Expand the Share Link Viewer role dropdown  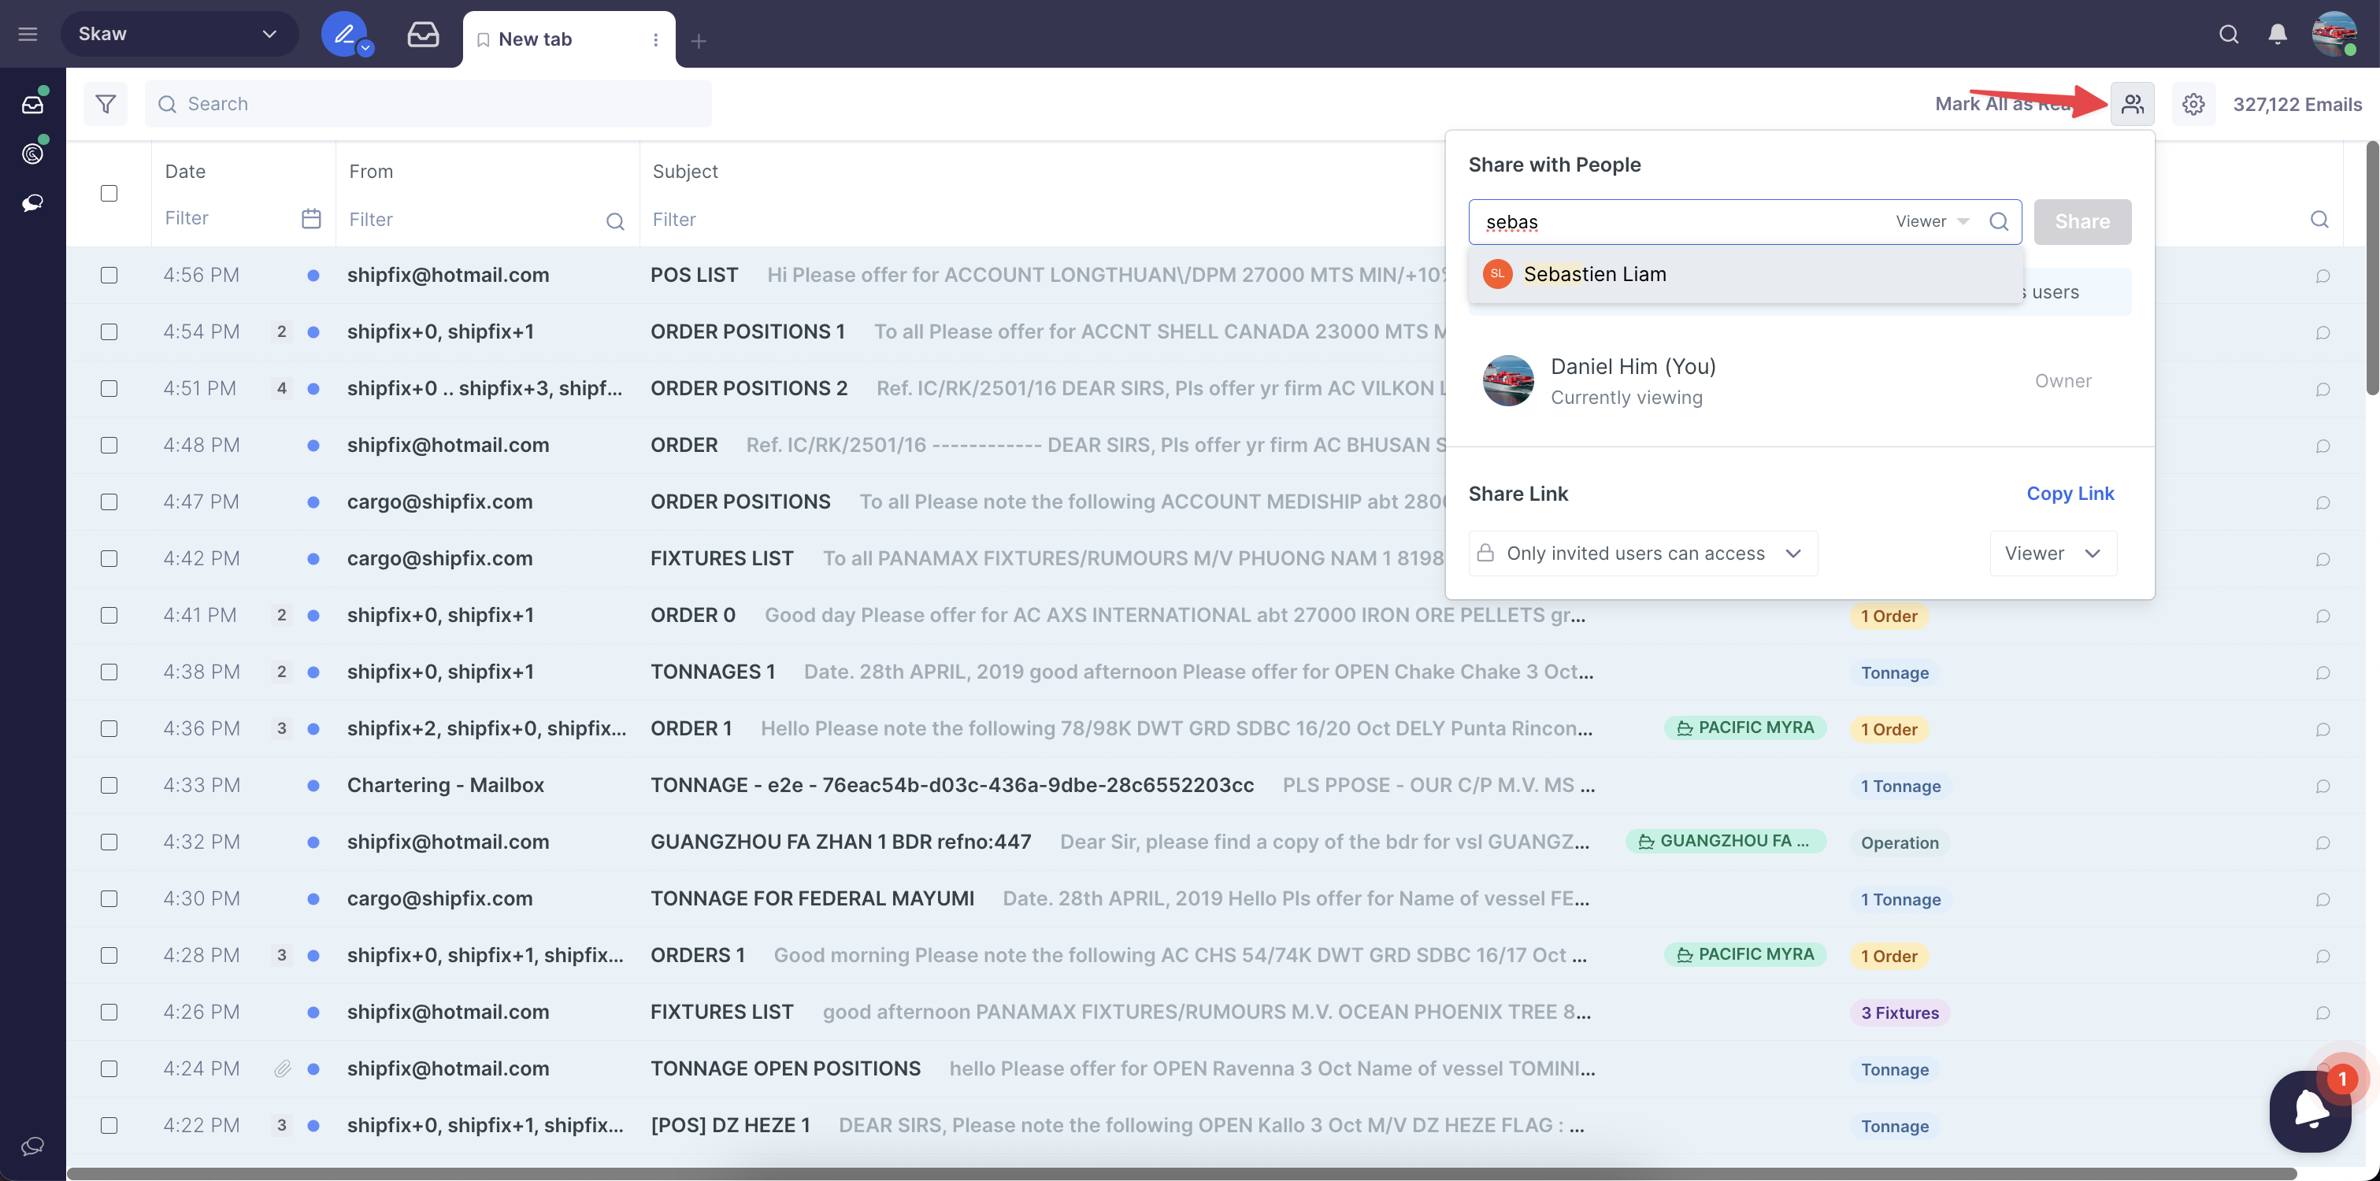point(2052,553)
